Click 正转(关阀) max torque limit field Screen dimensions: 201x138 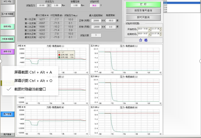(x=96, y=21)
